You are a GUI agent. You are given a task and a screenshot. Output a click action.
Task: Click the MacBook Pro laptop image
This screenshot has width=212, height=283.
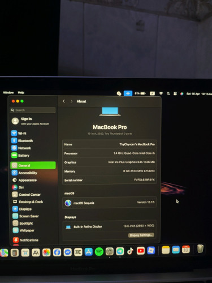(x=110, y=112)
